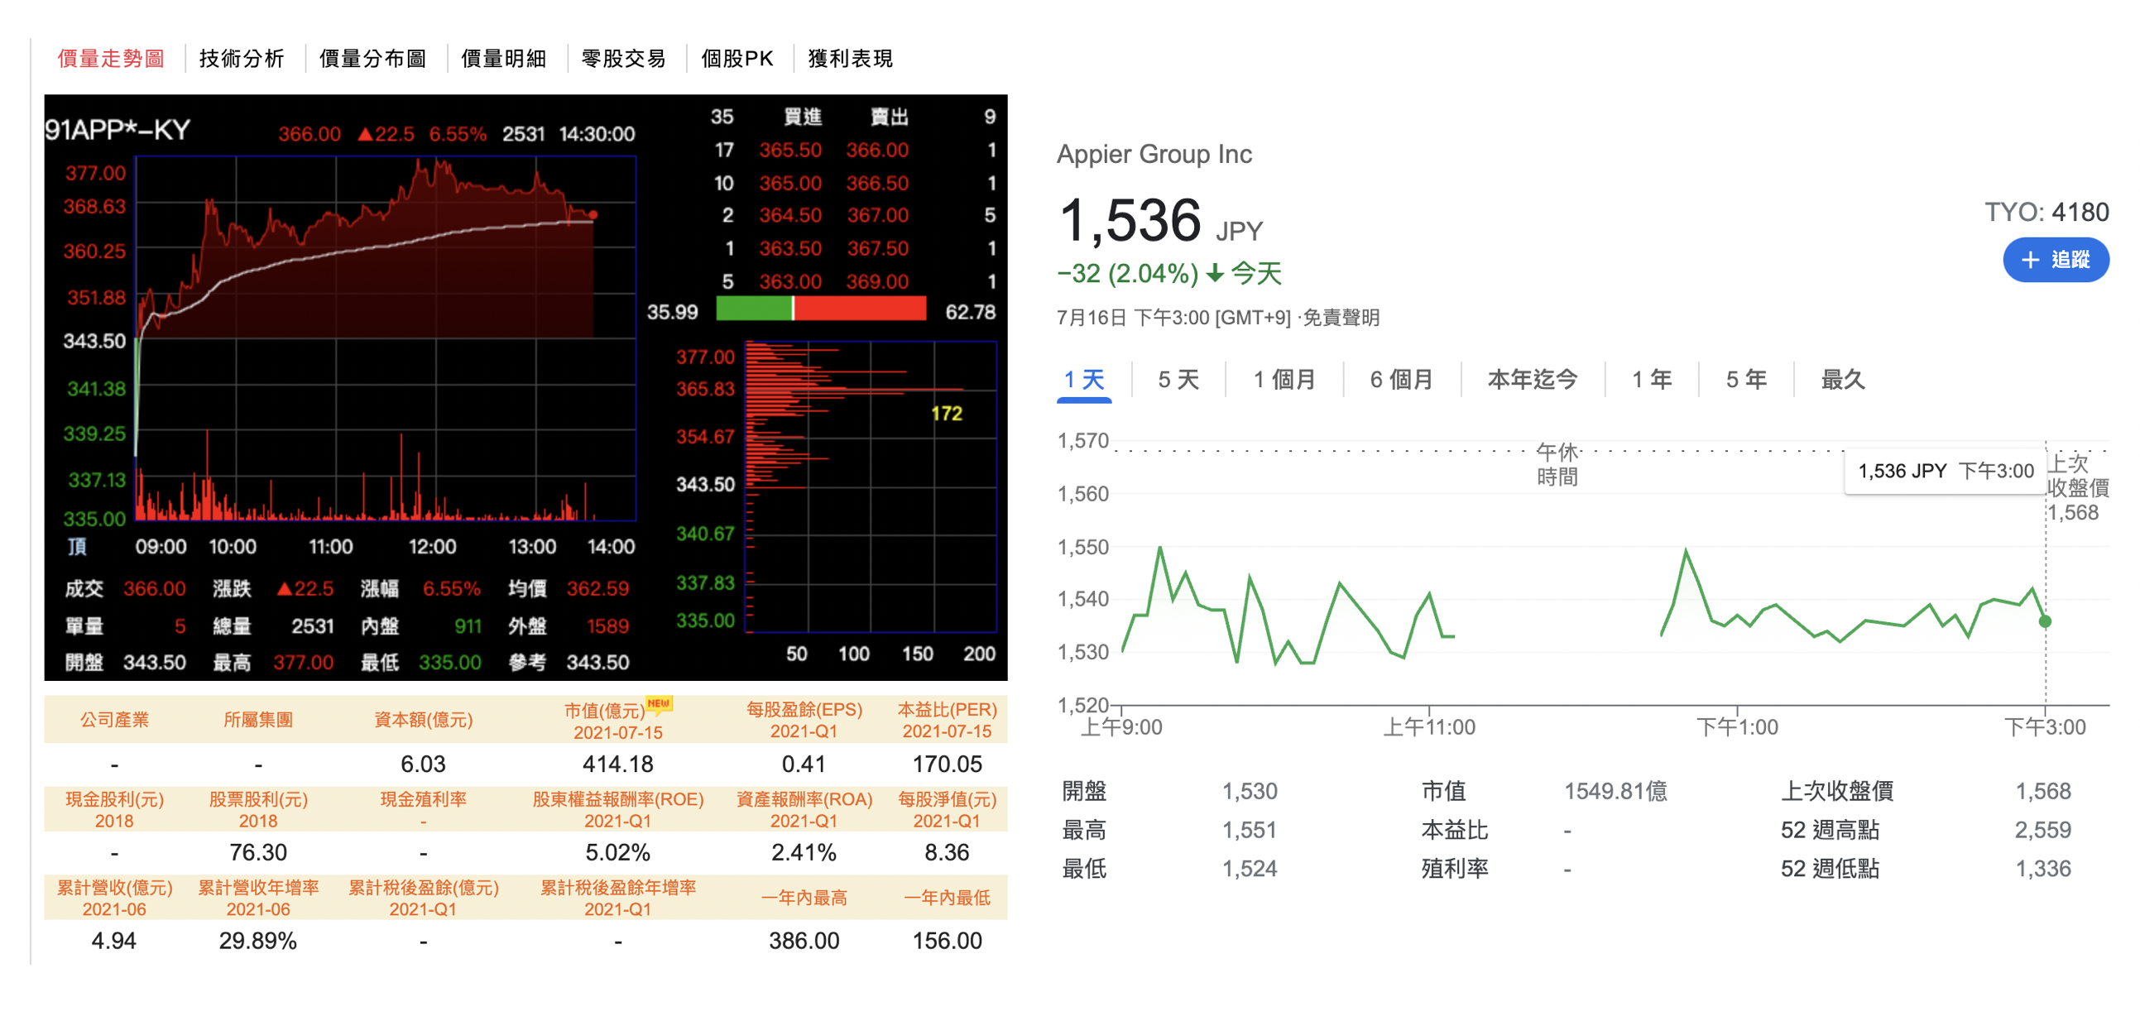
Task: Click the 累計營收年增率 header
Action: click(258, 898)
